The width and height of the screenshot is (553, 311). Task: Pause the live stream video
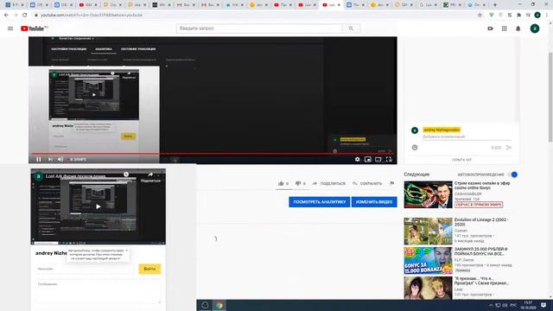pyautogui.click(x=38, y=159)
